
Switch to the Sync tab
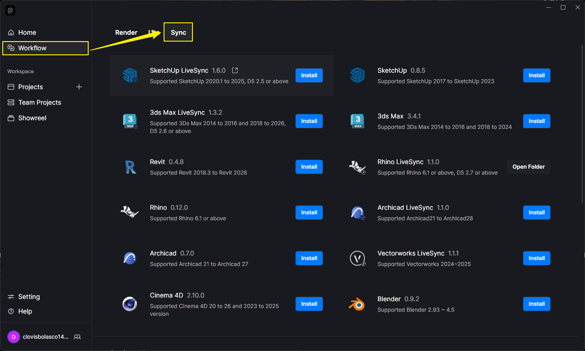[178, 32]
